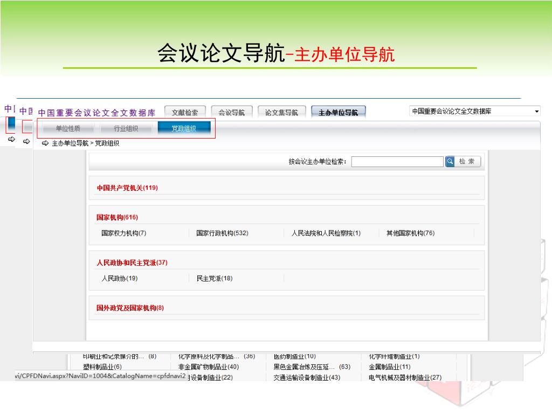This screenshot has width=552, height=414.
Task: Open 国家行政机构(532) link
Action: (223, 233)
